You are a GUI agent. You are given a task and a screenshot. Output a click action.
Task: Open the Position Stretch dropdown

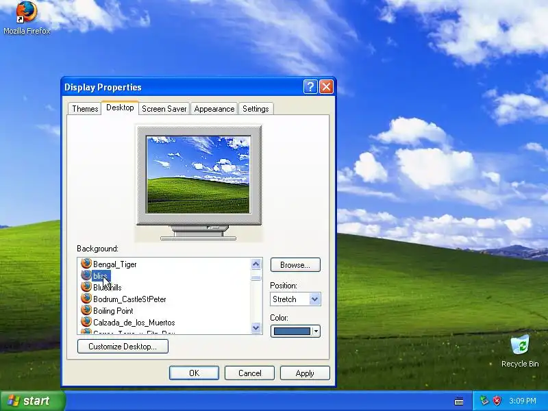tap(295, 299)
